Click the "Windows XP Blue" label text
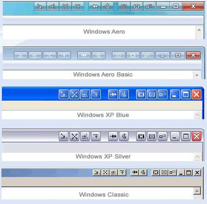 coord(103,115)
